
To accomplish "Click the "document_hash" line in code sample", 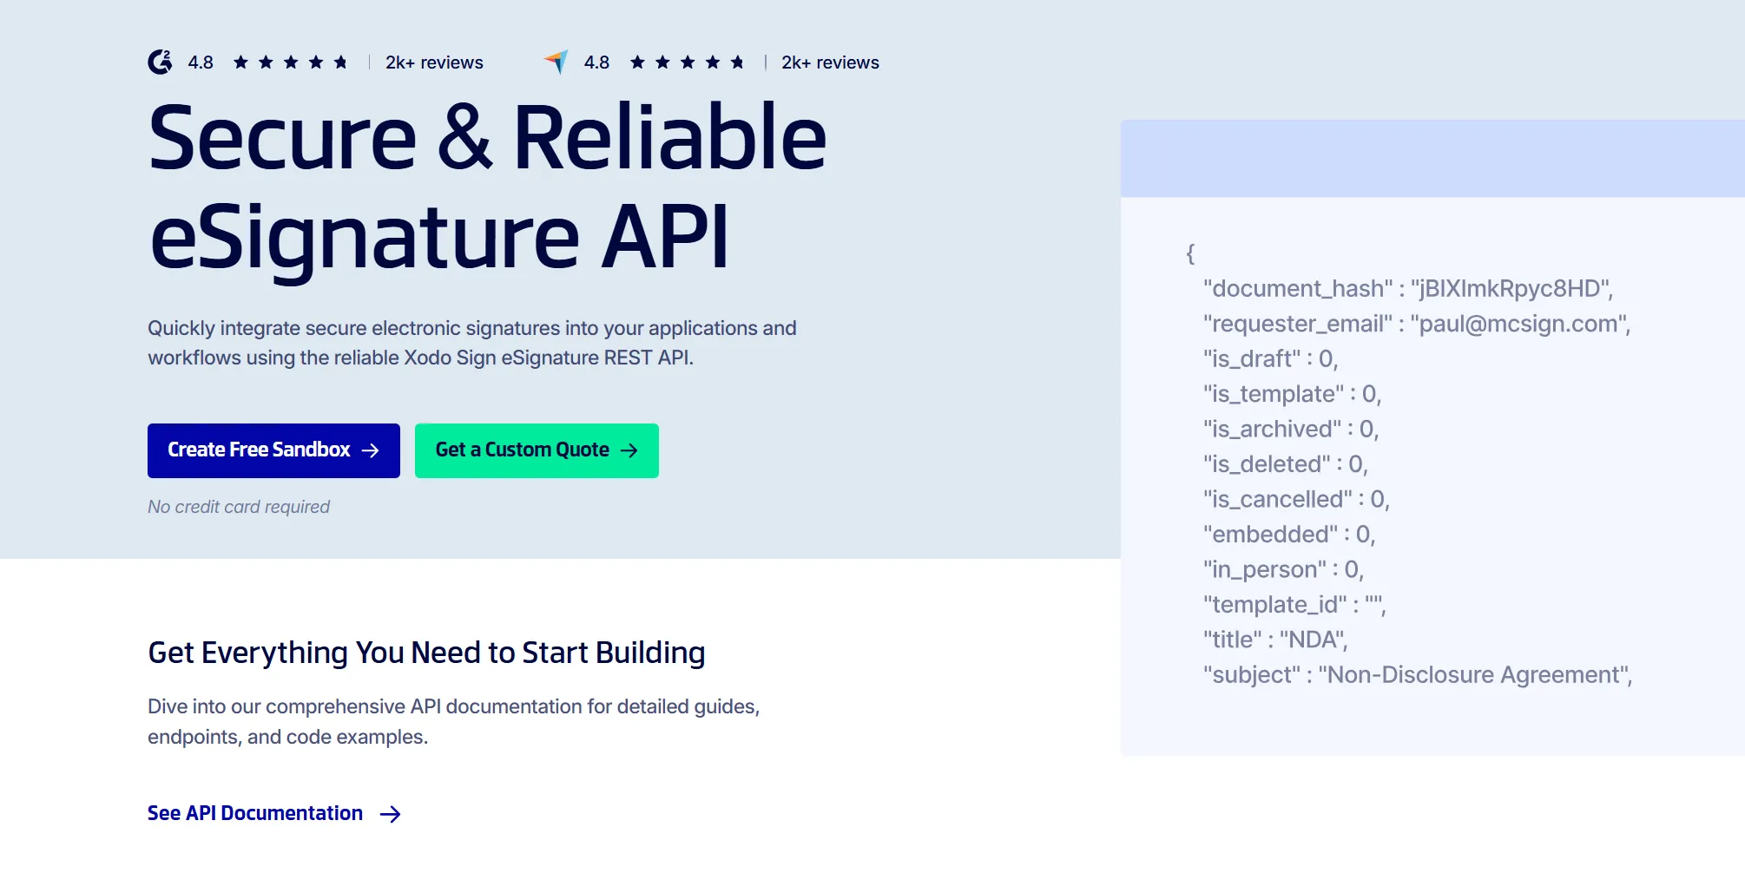I will pos(1408,289).
